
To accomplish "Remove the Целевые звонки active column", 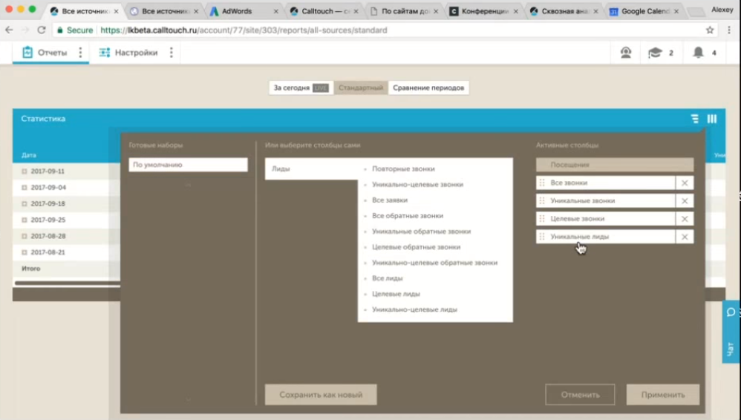I will [685, 219].
